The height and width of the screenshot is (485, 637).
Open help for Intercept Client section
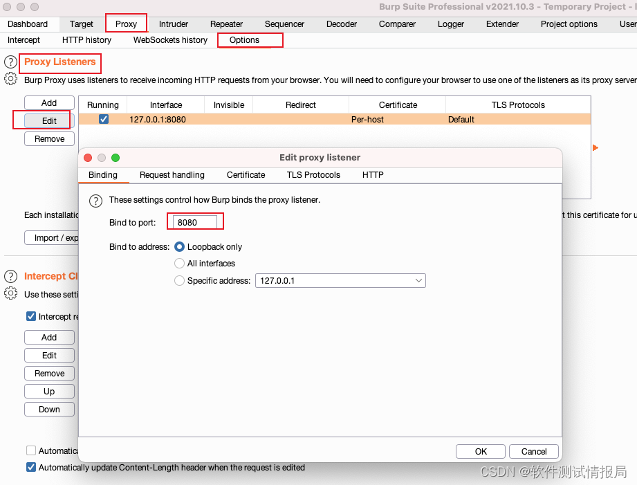pyautogui.click(x=10, y=277)
